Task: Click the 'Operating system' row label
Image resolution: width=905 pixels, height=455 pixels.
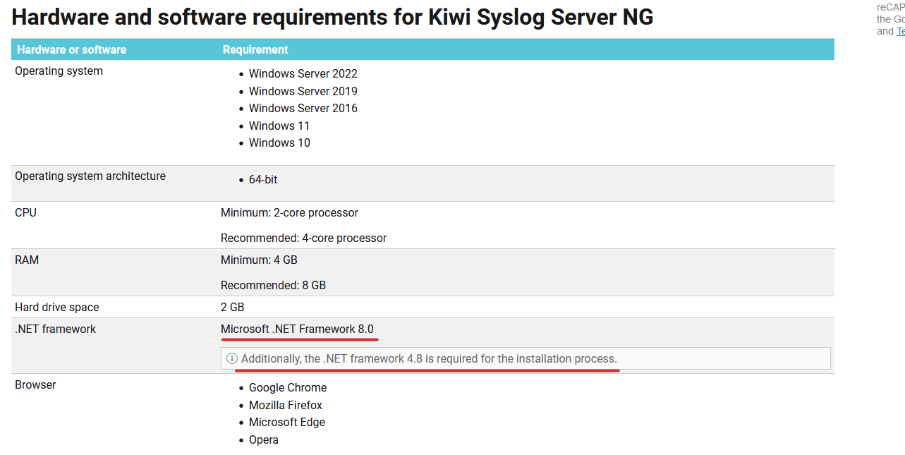Action: click(x=59, y=71)
